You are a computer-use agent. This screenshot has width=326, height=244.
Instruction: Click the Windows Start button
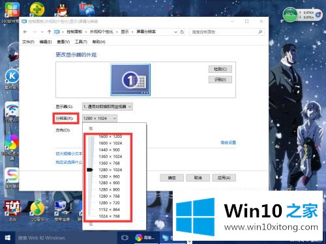coord(8,238)
